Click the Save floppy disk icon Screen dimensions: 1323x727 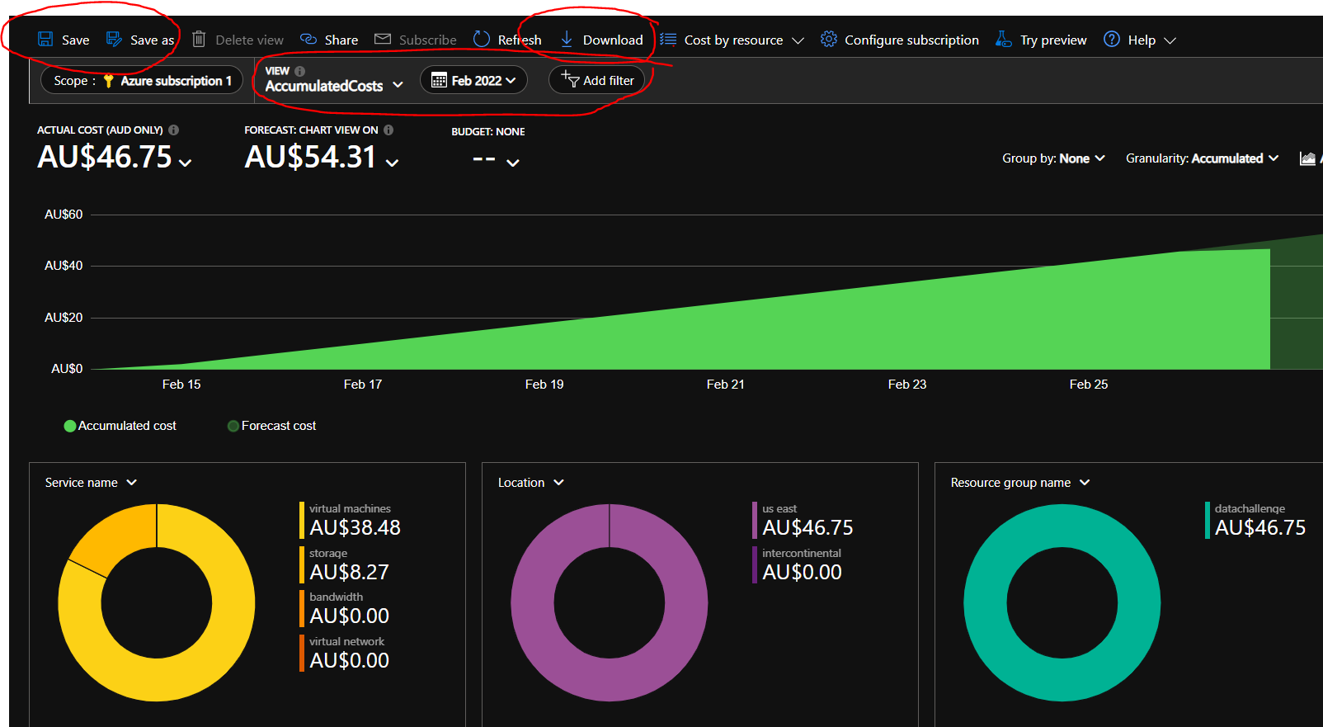coord(45,40)
